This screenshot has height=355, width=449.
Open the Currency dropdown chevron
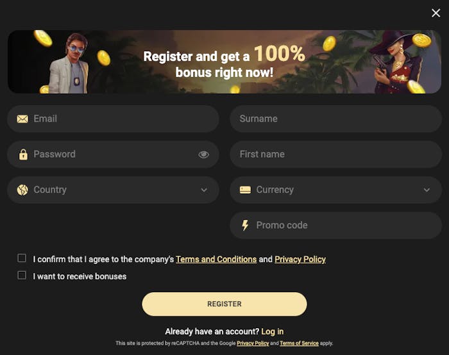(427, 190)
